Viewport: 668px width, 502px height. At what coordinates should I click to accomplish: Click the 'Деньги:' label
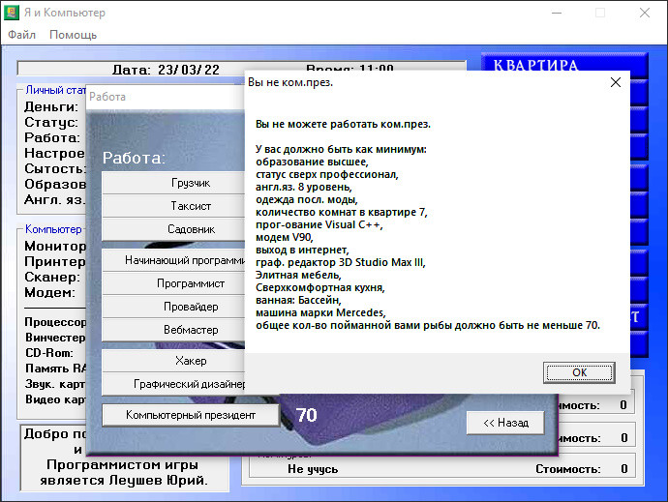tap(51, 106)
